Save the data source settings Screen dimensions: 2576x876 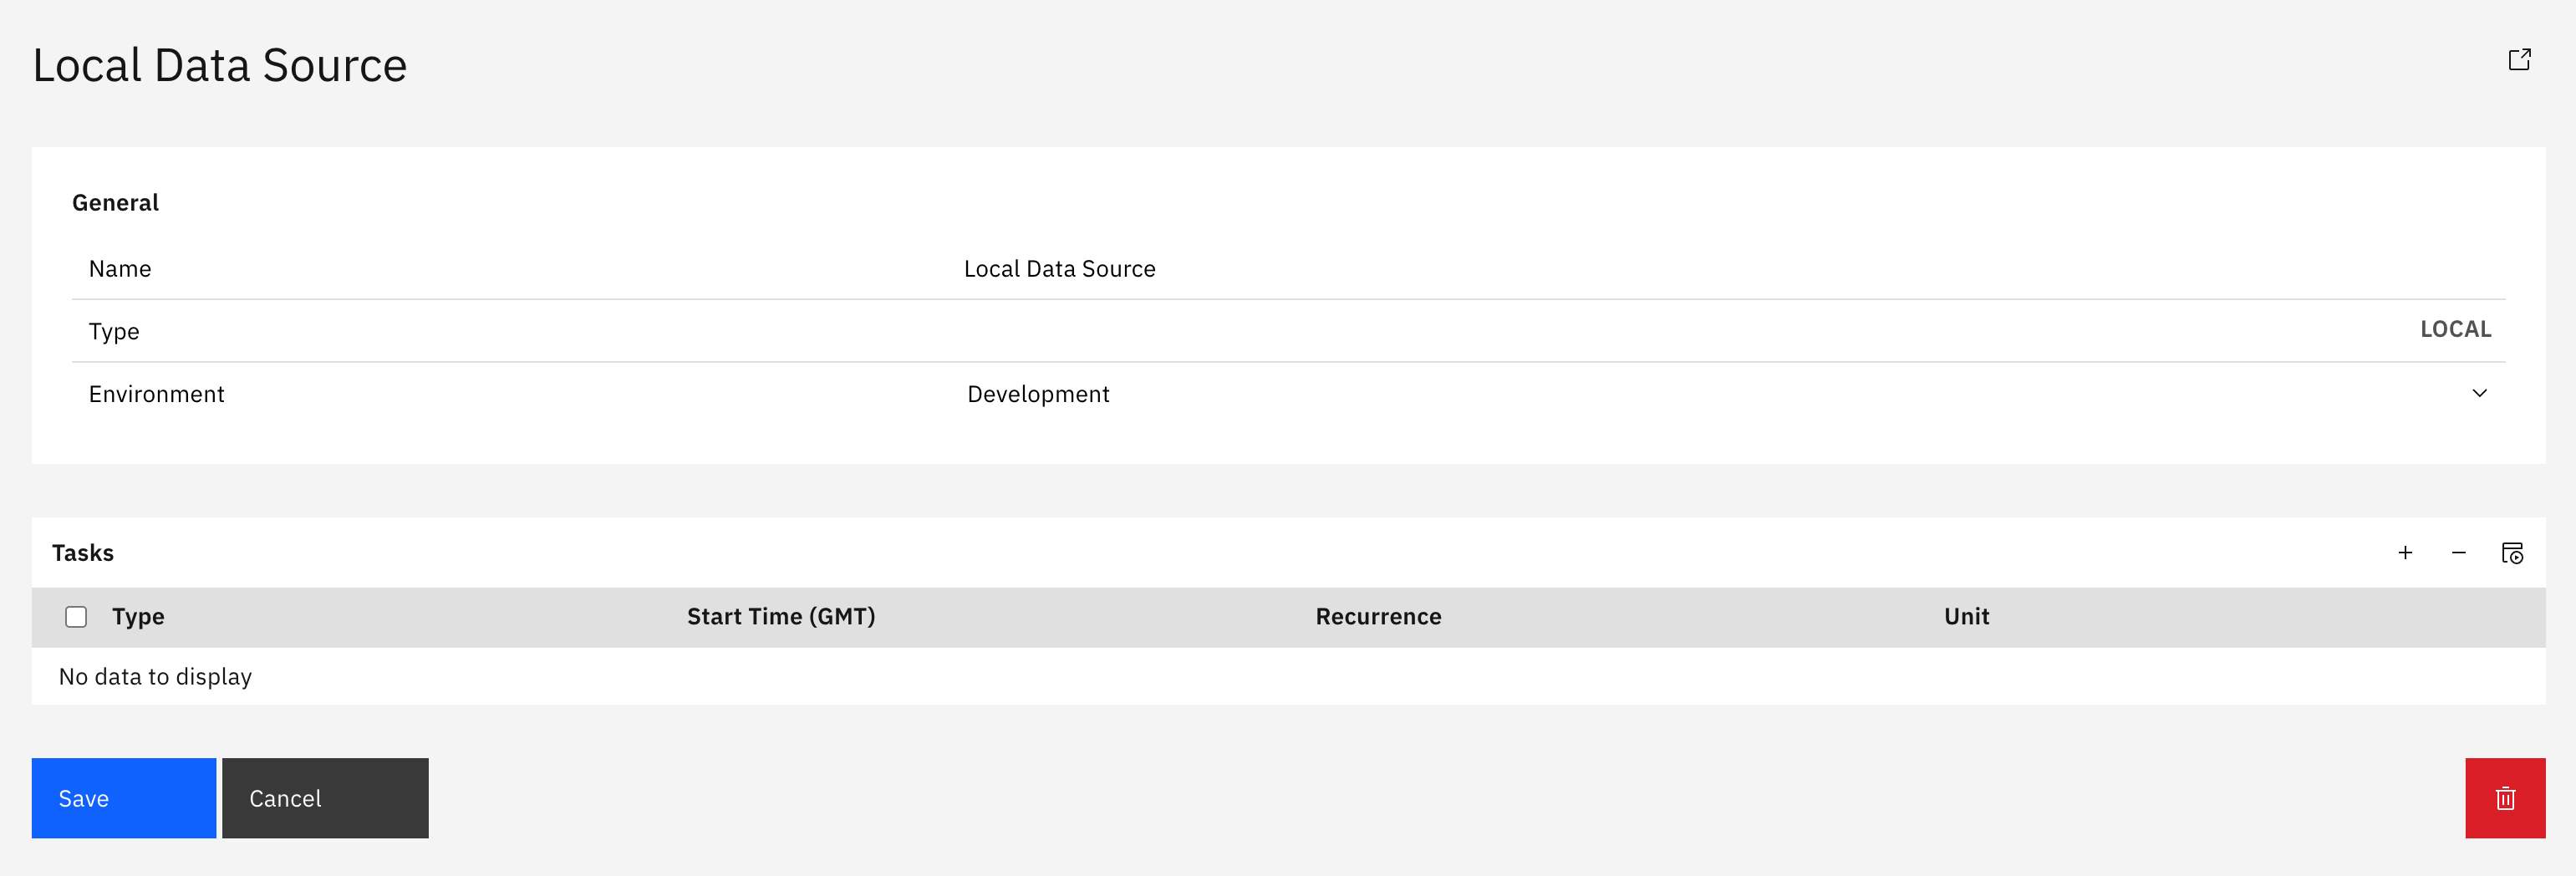(x=124, y=798)
